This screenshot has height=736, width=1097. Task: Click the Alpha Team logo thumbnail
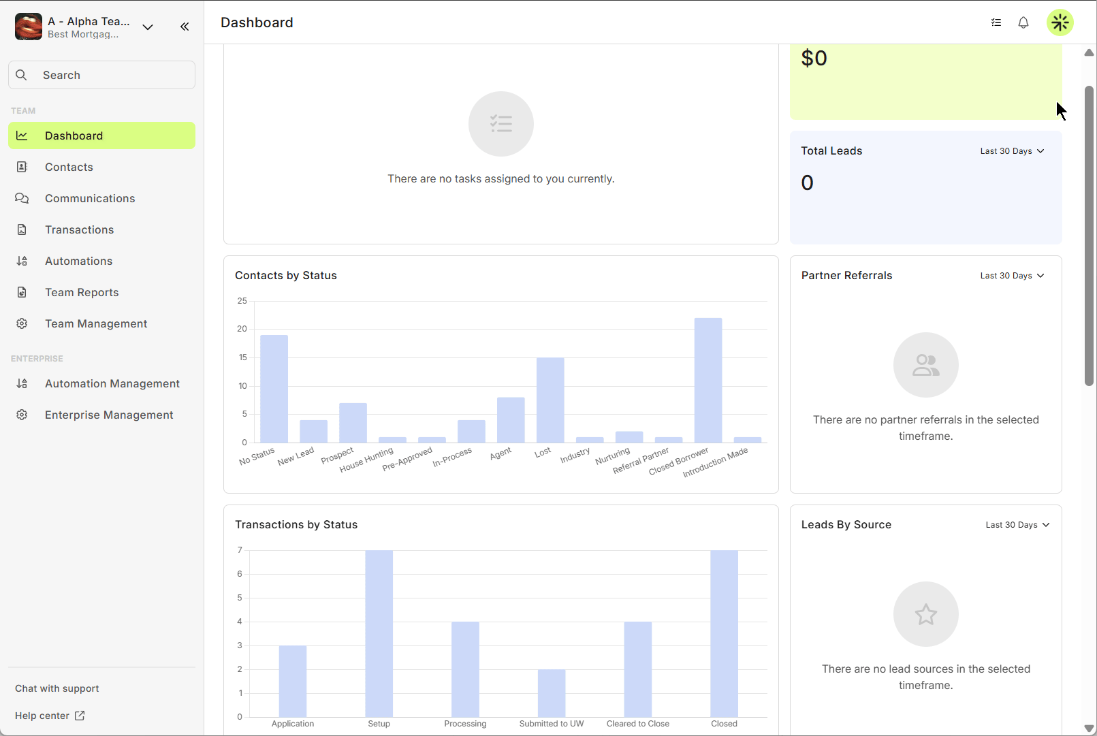click(x=29, y=27)
